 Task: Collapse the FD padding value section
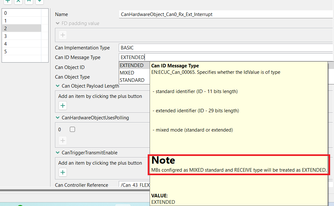[x=58, y=23]
